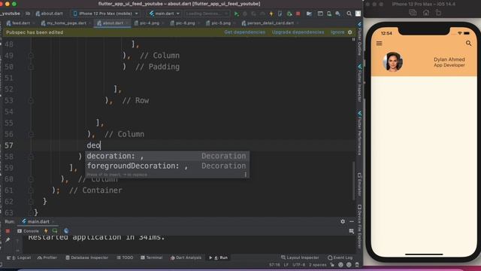Change 2 spaces indentation in status bar

point(317,265)
